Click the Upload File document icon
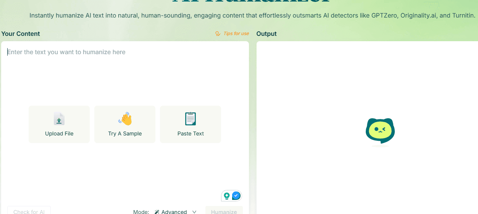 [59, 119]
